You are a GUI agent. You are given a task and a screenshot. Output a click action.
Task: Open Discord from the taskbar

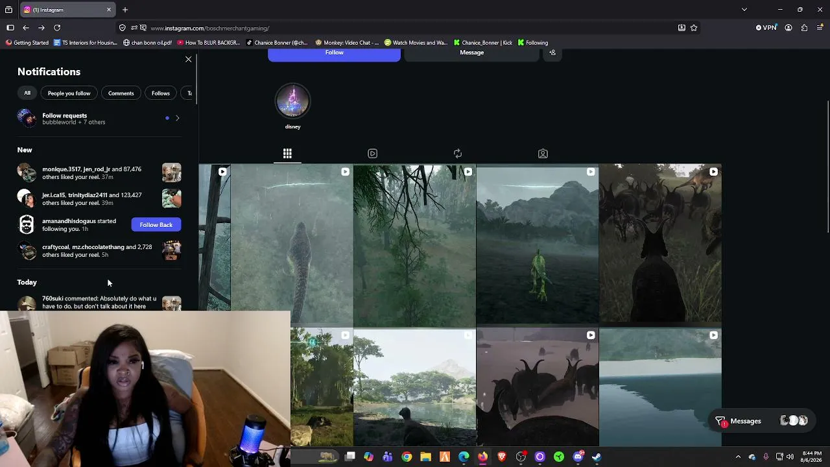pyautogui.click(x=578, y=457)
